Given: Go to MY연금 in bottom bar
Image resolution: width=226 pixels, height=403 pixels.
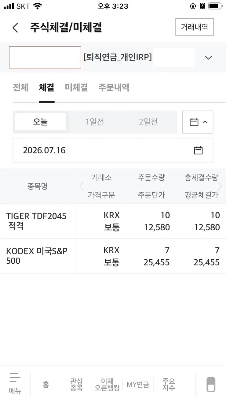Looking at the screenshot, I should pos(138,385).
